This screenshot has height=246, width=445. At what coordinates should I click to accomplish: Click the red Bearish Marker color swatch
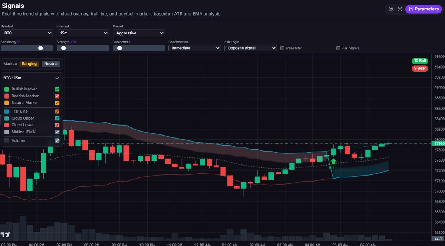[6, 96]
